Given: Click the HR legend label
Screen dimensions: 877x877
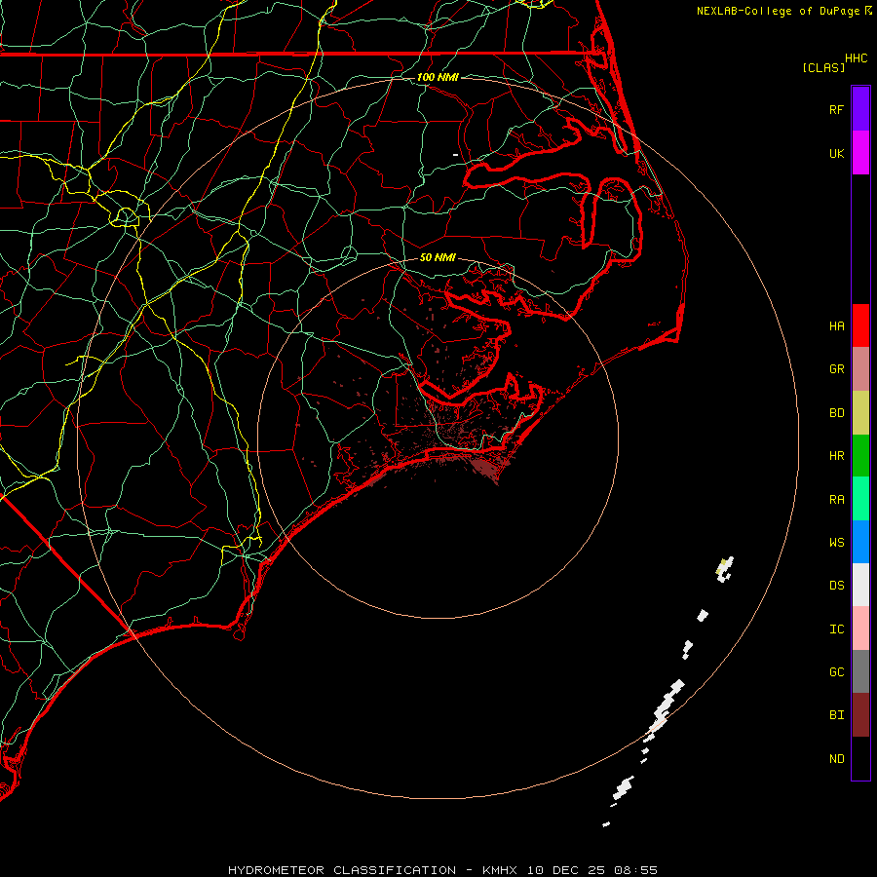Looking at the screenshot, I should [836, 456].
